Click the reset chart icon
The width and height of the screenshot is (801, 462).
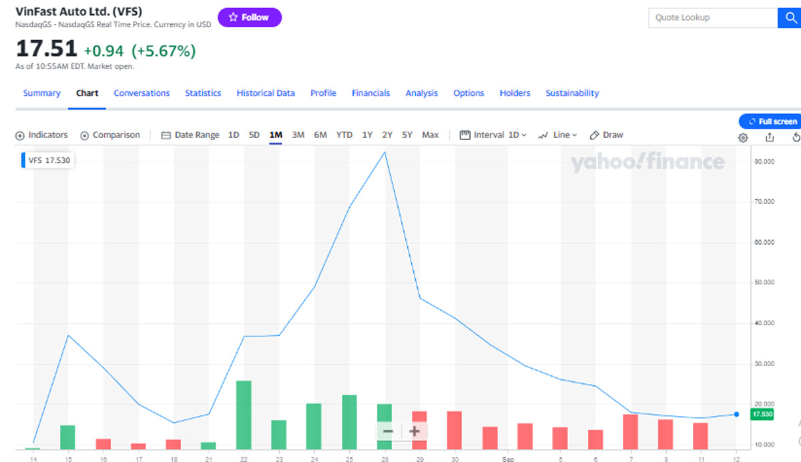point(796,137)
